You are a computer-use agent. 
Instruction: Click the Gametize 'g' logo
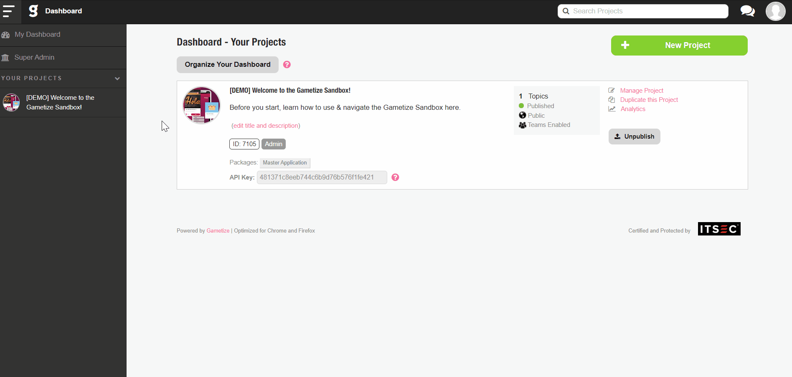[33, 11]
